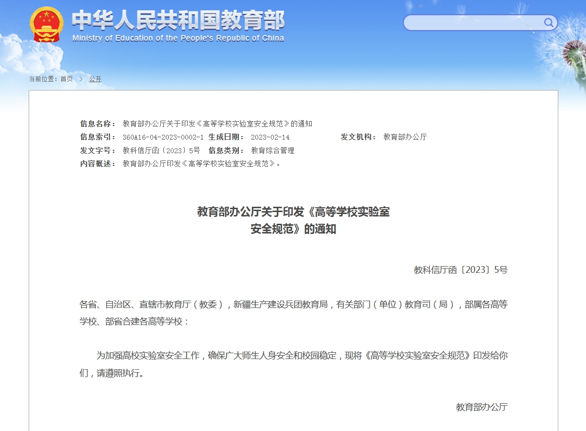The image size is (586, 431).
Task: Click the English ministry name under the logo
Action: 178,38
